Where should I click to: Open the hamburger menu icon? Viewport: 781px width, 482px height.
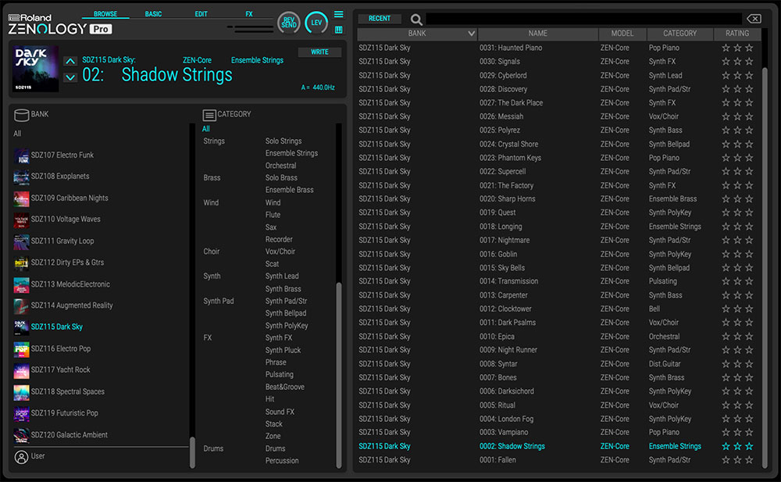[x=338, y=14]
